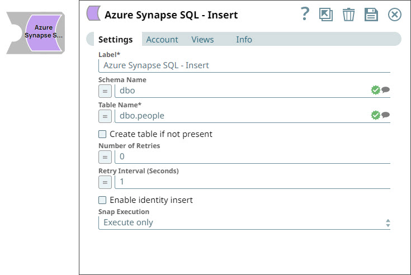Viewport: 411px width, 275px height.
Task: Click the Snap Execution stepper arrows
Action: coord(388,223)
